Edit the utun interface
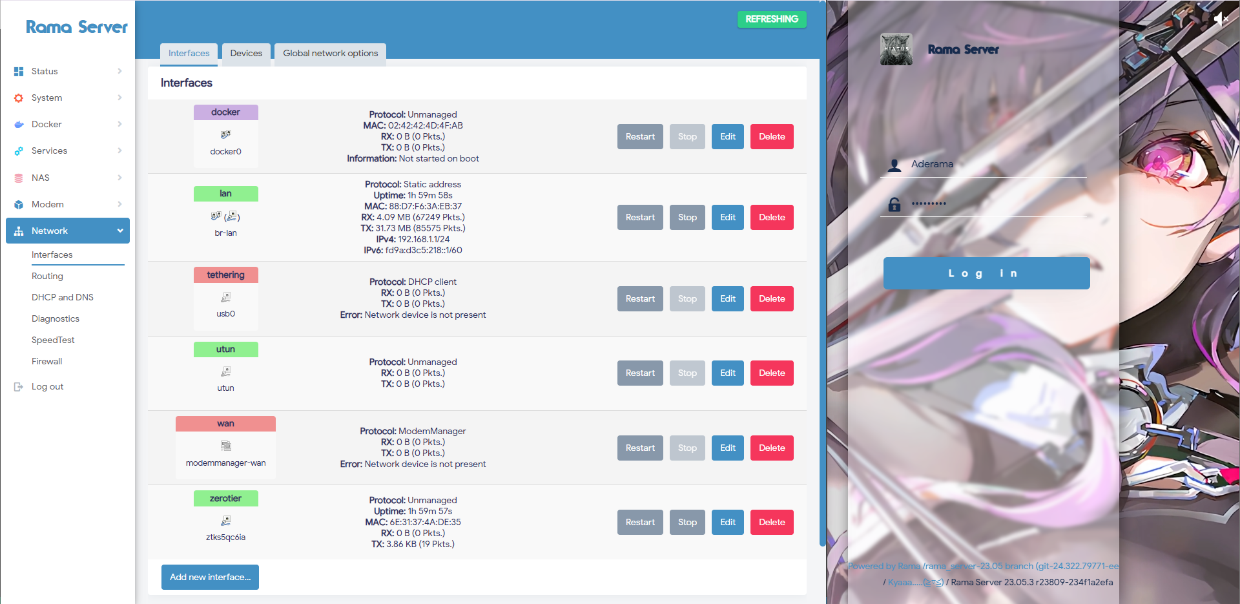Screen dimensions: 1240x604 click(728, 373)
